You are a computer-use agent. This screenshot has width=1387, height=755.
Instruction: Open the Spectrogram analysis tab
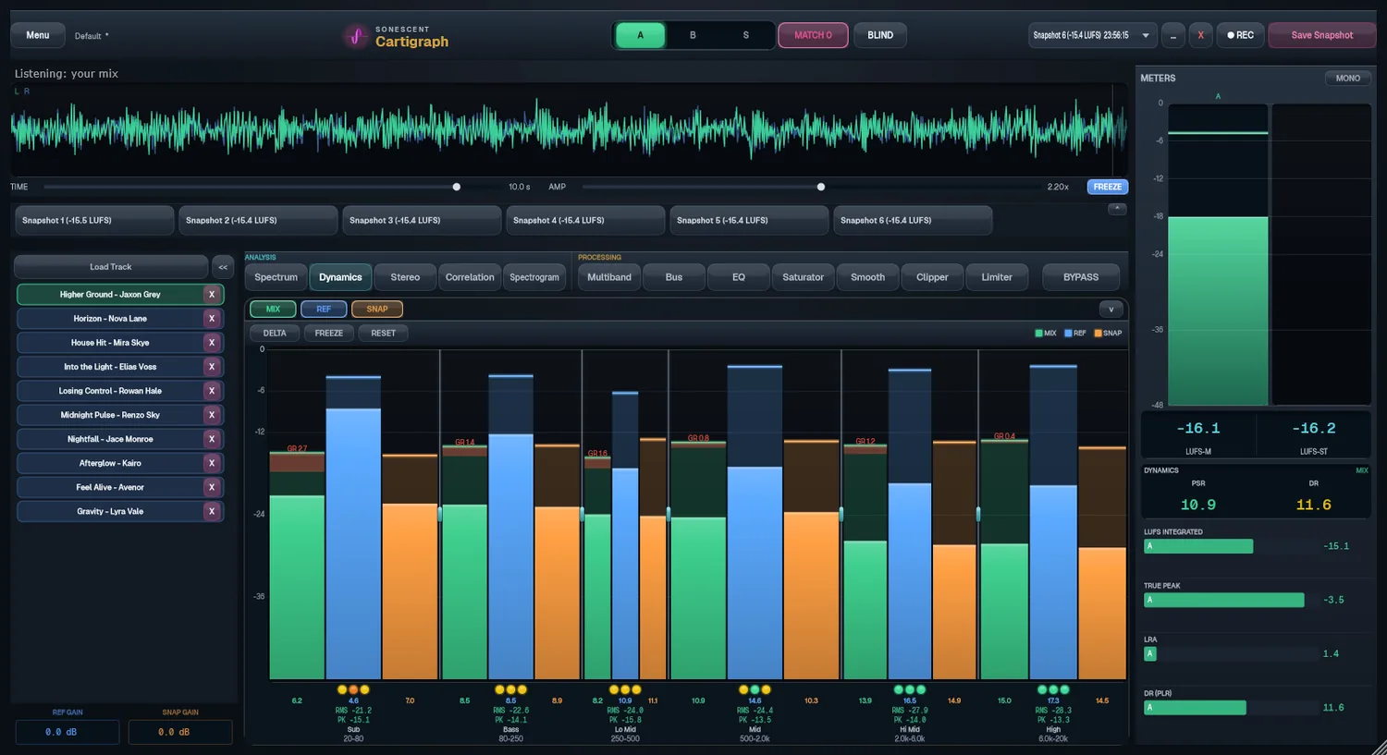(x=534, y=277)
